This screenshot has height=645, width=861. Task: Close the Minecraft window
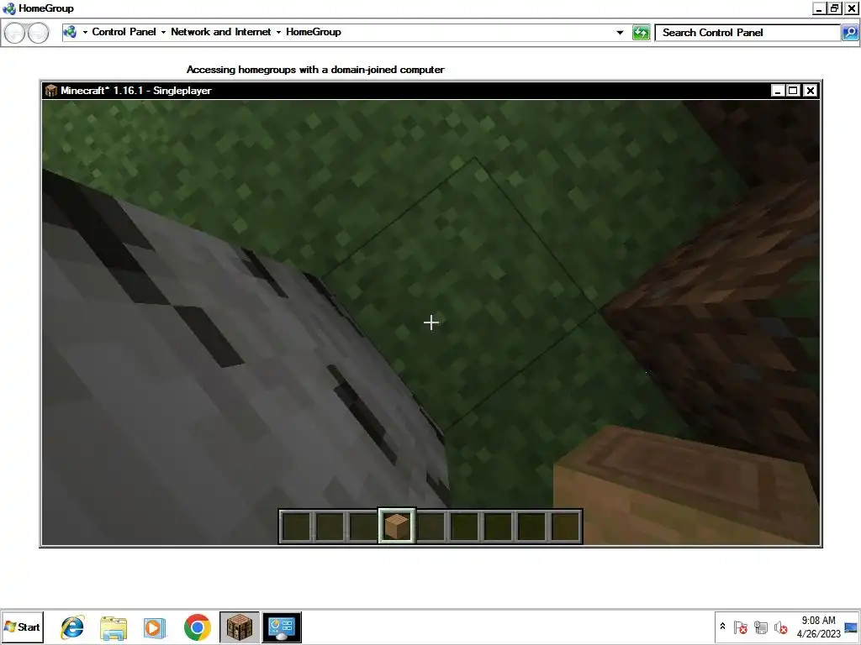pyautogui.click(x=810, y=91)
